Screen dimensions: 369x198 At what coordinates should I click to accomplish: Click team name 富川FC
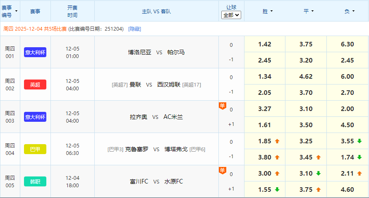click(139, 181)
